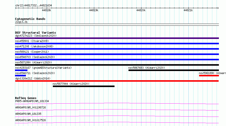Open the nsv5961890 variant label

tap(212, 73)
